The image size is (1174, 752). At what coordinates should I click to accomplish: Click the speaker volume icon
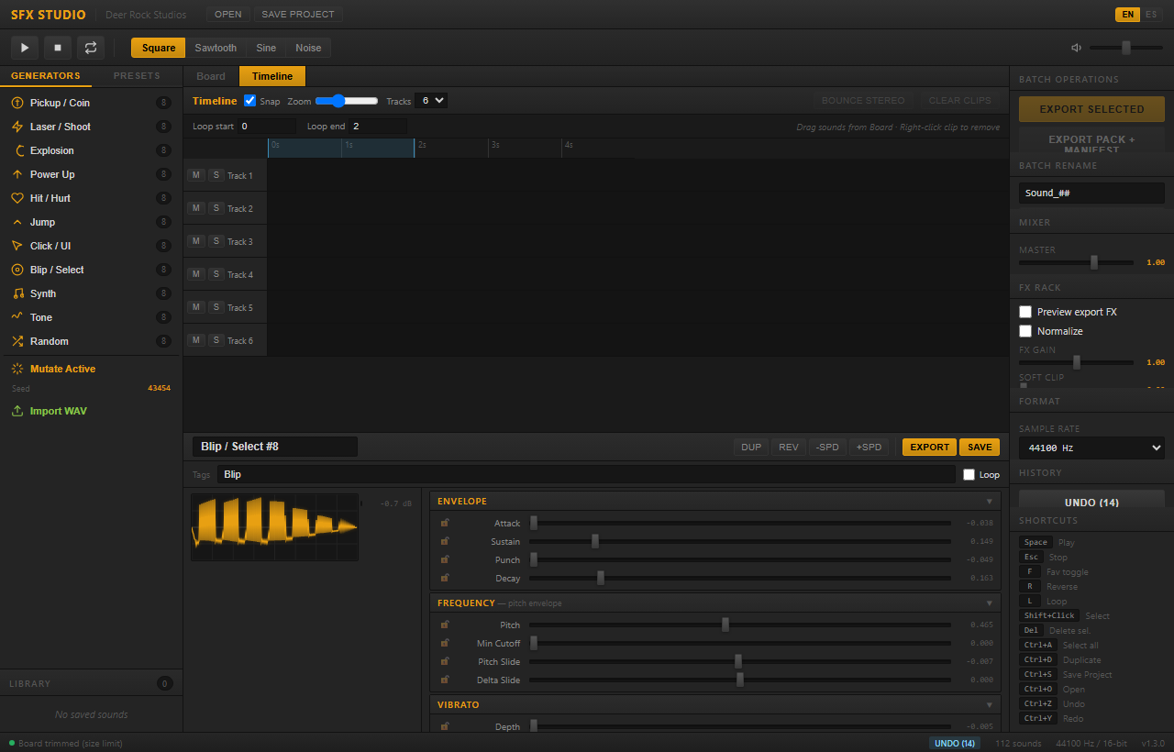point(1077,48)
